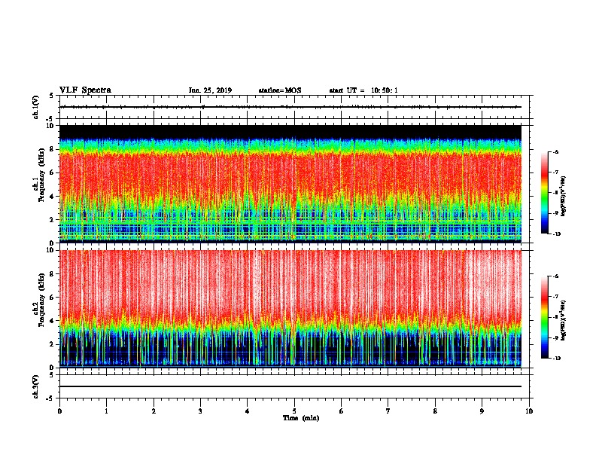Click the "0" tick on time axis
The height and width of the screenshot is (461, 596).
point(59,411)
